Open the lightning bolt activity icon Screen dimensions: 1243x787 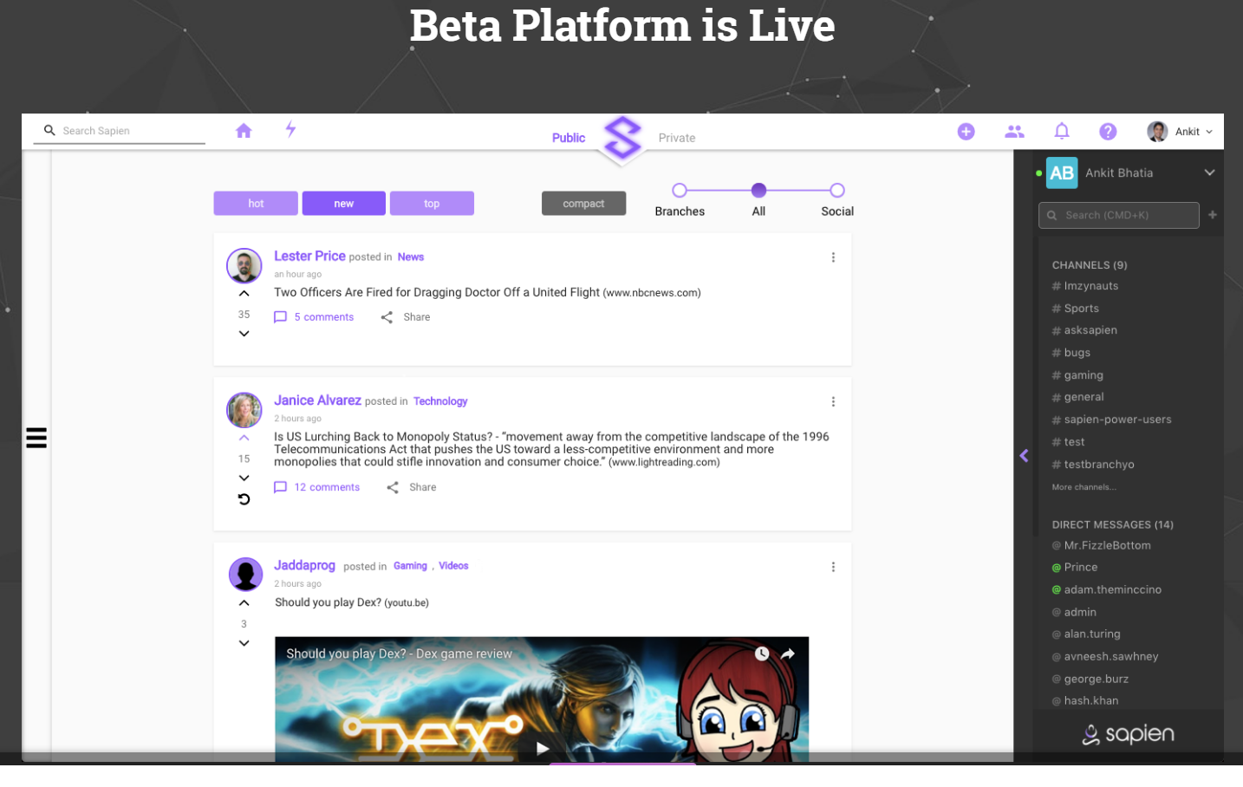[x=290, y=129]
